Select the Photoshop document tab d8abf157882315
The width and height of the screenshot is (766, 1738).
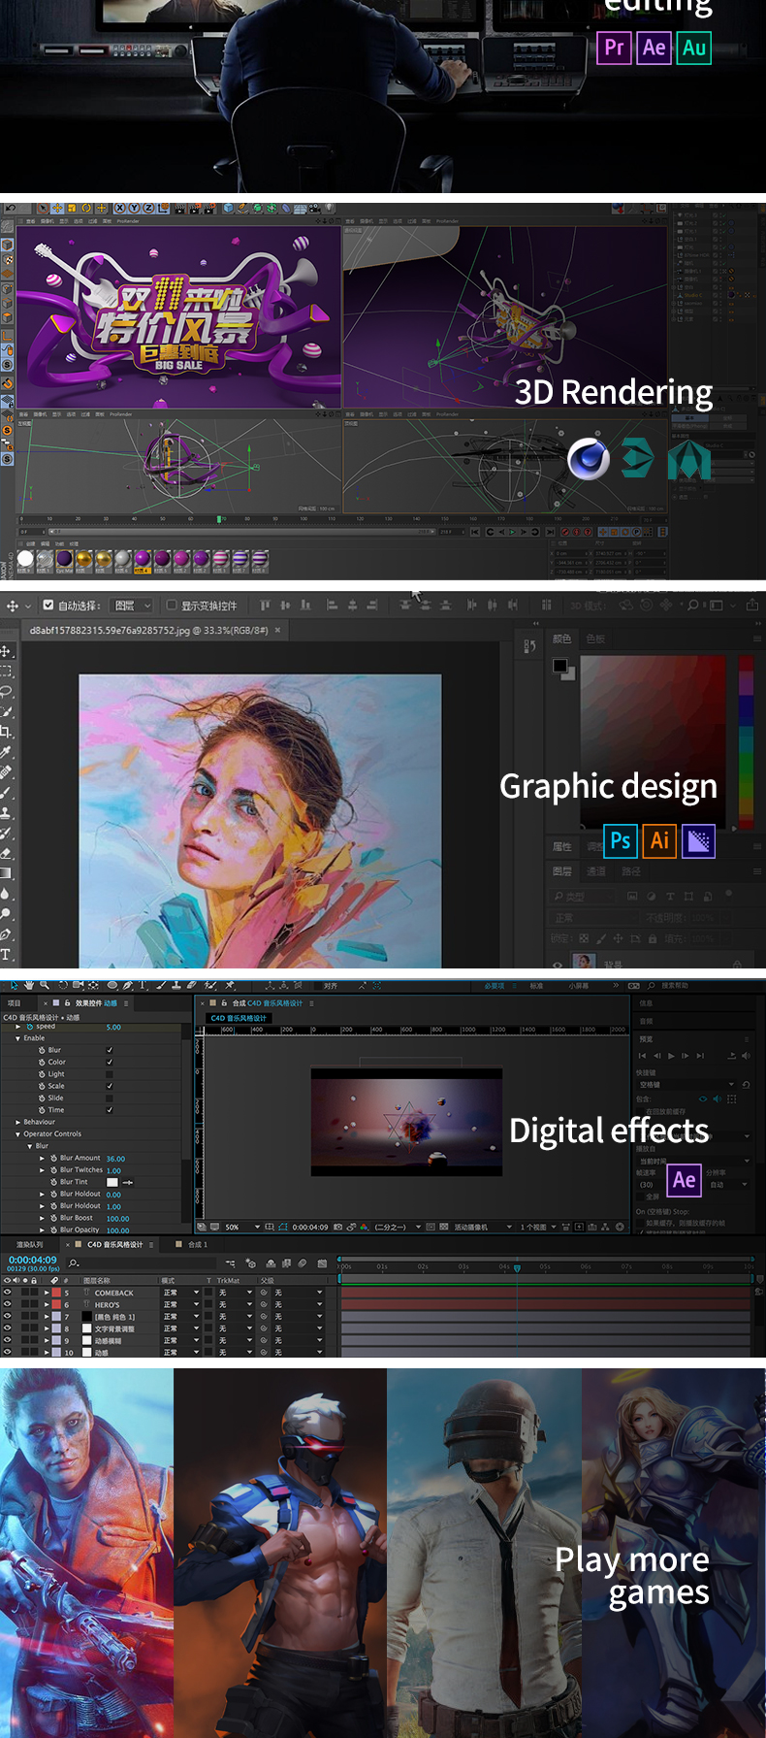[155, 630]
